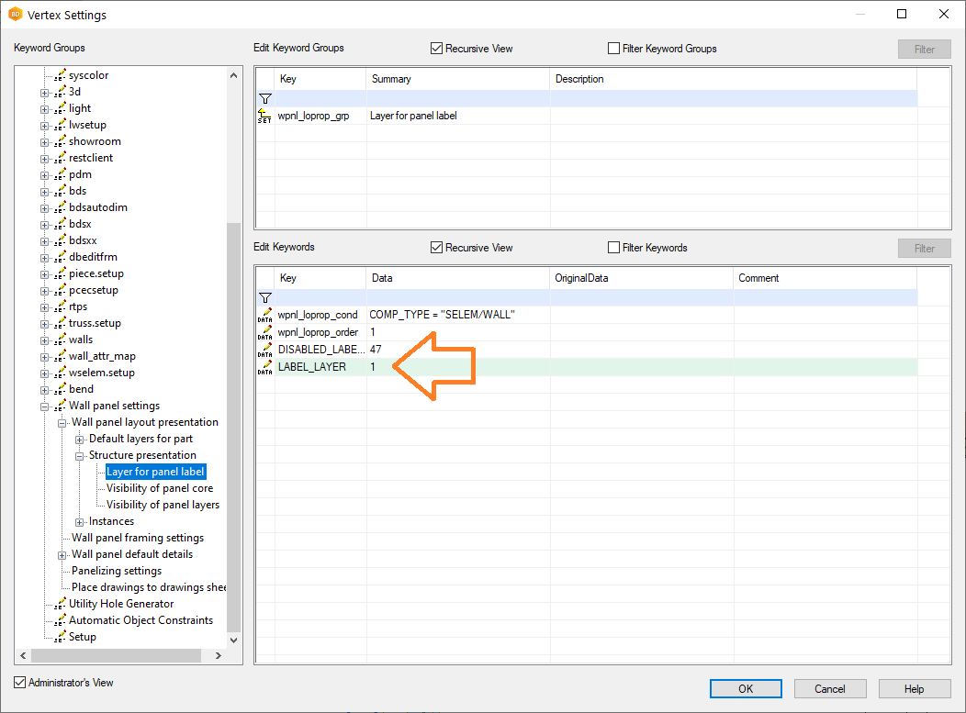Expand the Instances tree node

[x=80, y=521]
